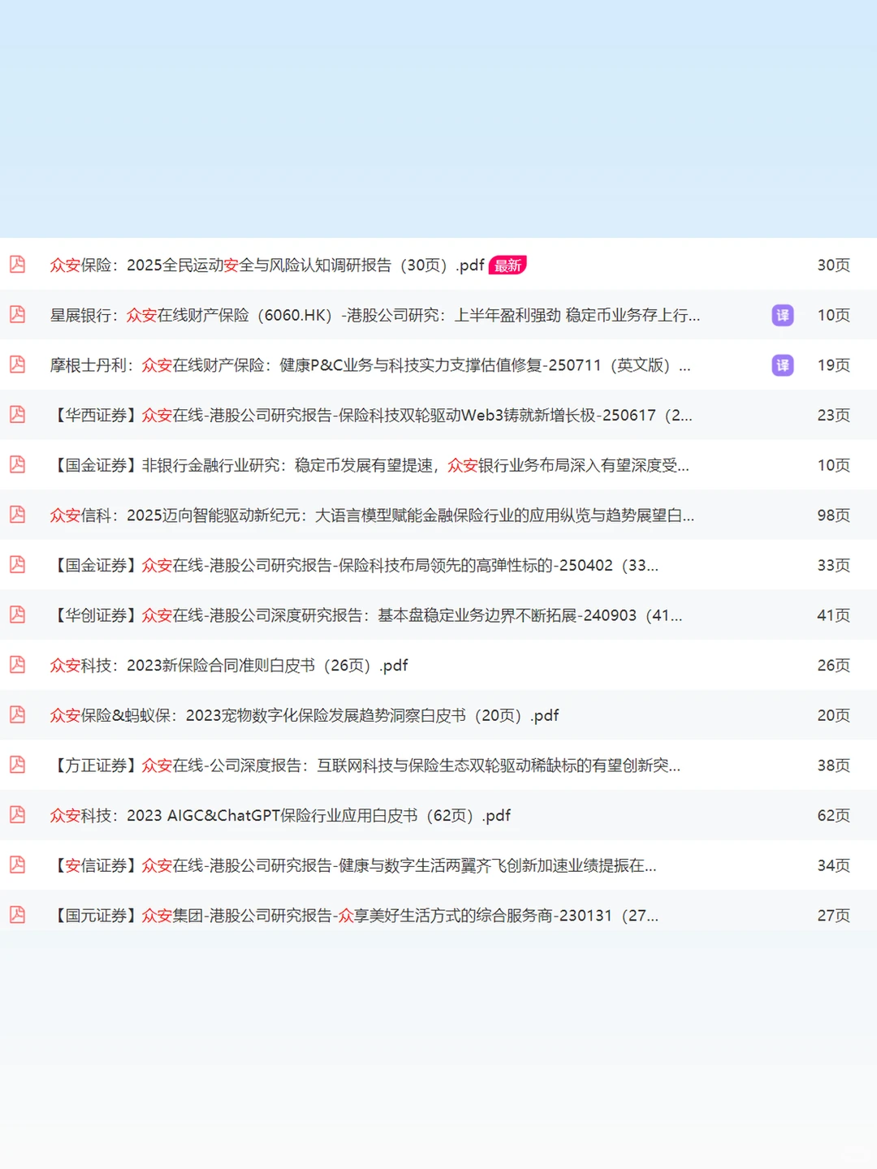Image resolution: width=877 pixels, height=1169 pixels.
Task: Click PDF icon beside 华创证券 report
Action: point(17,615)
